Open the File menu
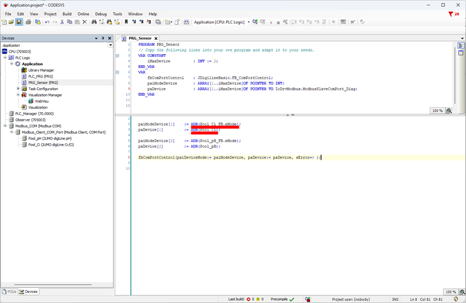 (8, 14)
